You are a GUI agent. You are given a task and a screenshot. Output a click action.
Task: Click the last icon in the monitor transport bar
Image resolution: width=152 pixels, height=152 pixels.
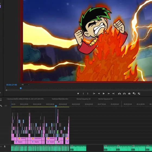(139, 94)
